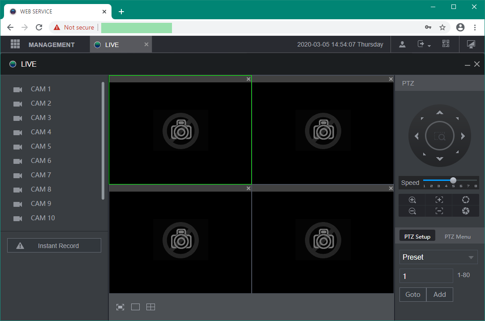Screen dimensions: 485x321
Task: Click the PTZ up arrow
Action: [440, 112]
